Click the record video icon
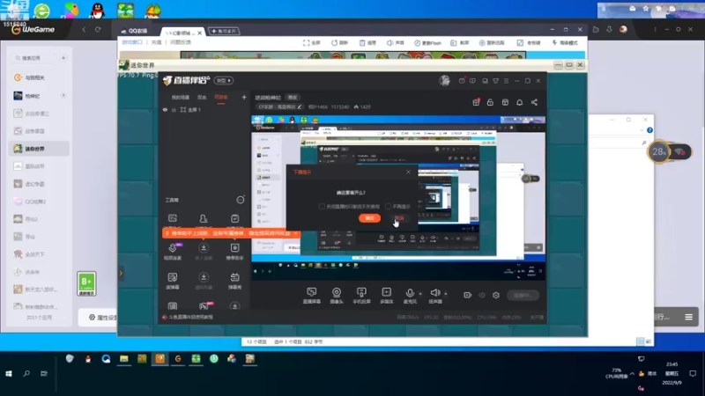The image size is (705, 396). point(468,295)
